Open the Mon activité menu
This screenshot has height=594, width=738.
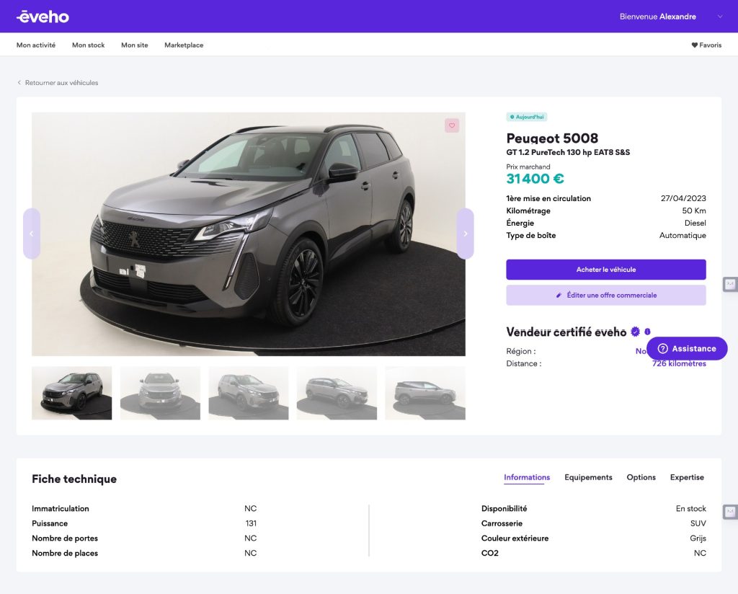tap(36, 45)
